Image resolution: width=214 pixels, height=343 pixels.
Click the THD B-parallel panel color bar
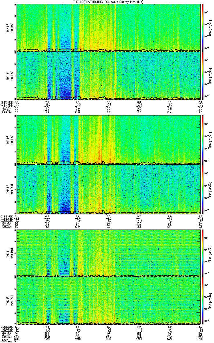coord(202,189)
